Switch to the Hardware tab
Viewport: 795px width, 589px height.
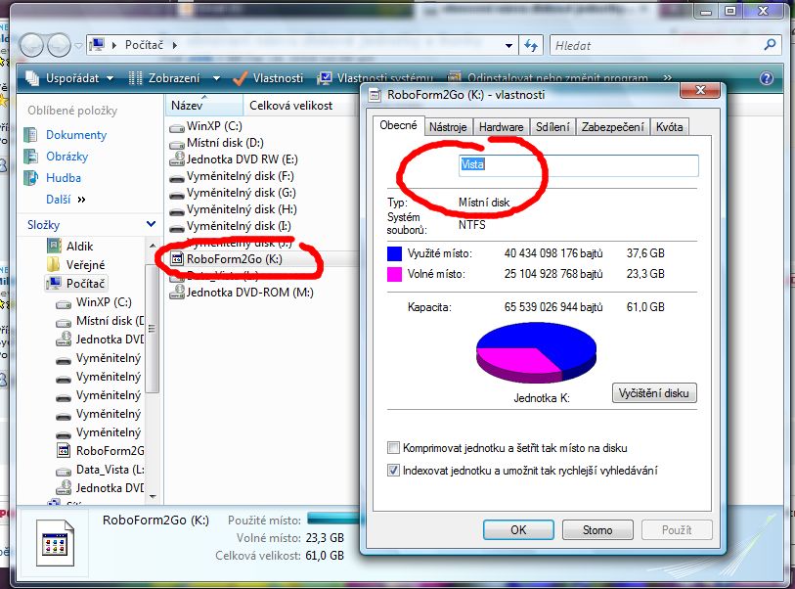tap(501, 127)
